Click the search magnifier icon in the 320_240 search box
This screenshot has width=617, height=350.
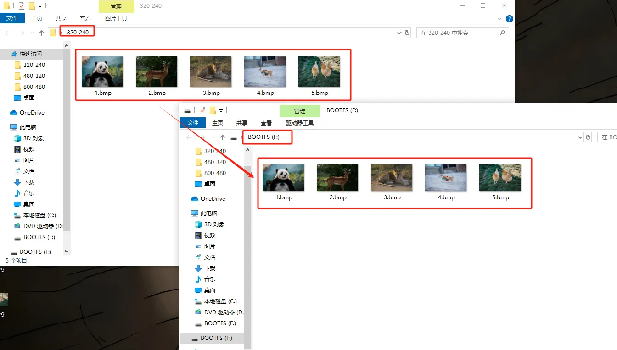click(x=502, y=33)
